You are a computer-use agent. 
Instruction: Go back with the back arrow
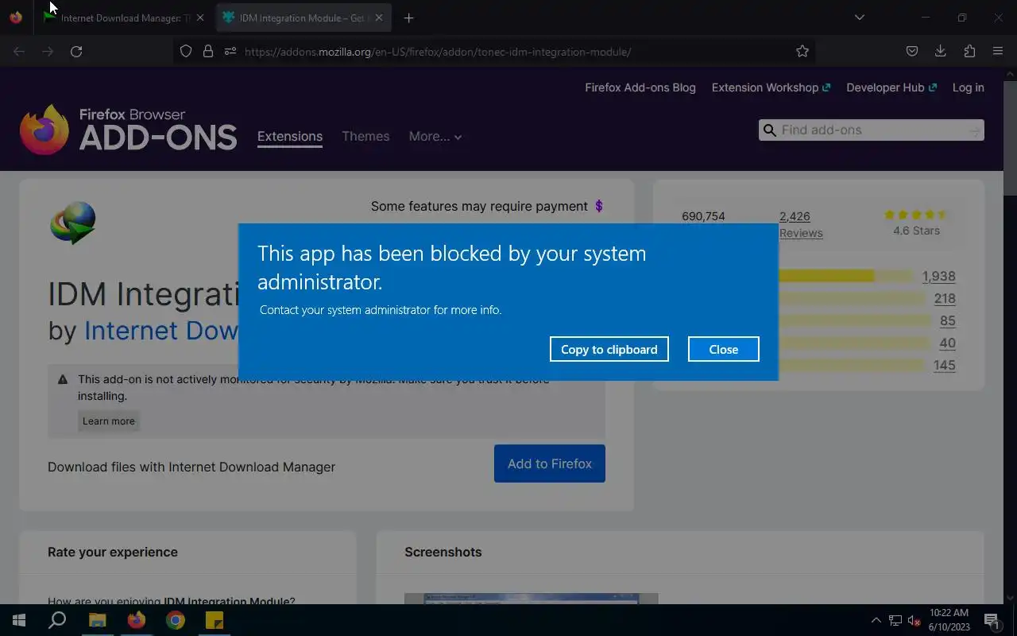click(19, 51)
